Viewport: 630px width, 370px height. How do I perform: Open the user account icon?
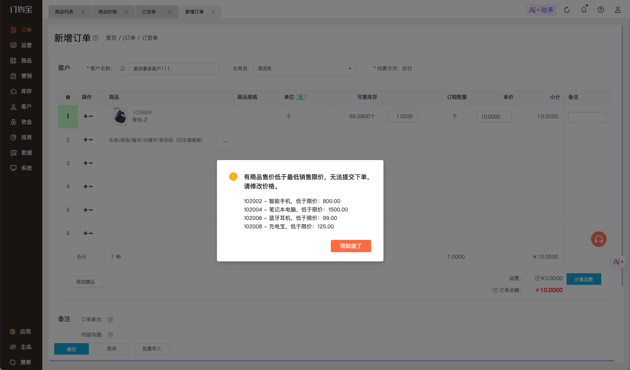[x=618, y=10]
